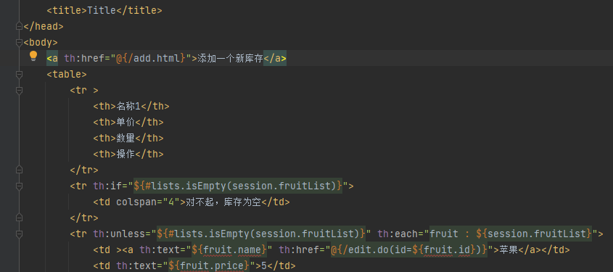The height and width of the screenshot is (272, 613).
Task: Collapse the <tr th:unless> row block
Action: [19, 234]
